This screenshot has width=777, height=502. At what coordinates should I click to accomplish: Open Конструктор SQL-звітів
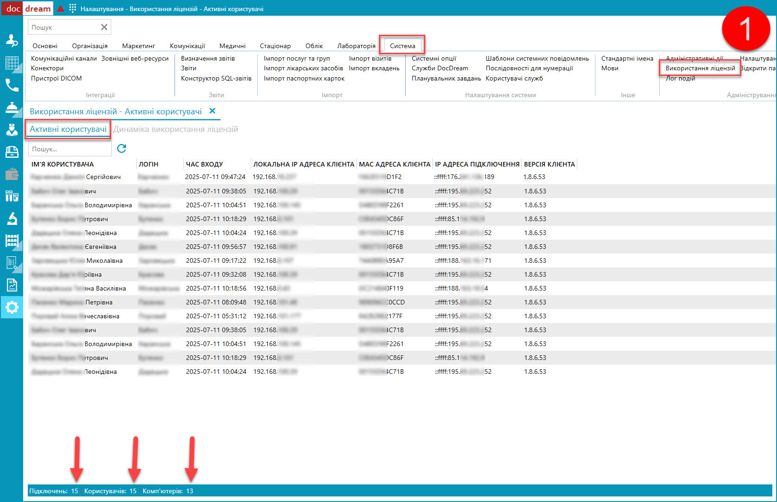pyautogui.click(x=216, y=78)
